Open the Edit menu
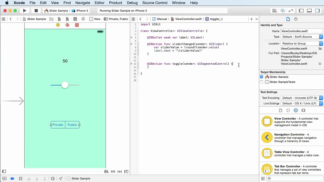Screen dimensions: 324x182 pos(43,3)
